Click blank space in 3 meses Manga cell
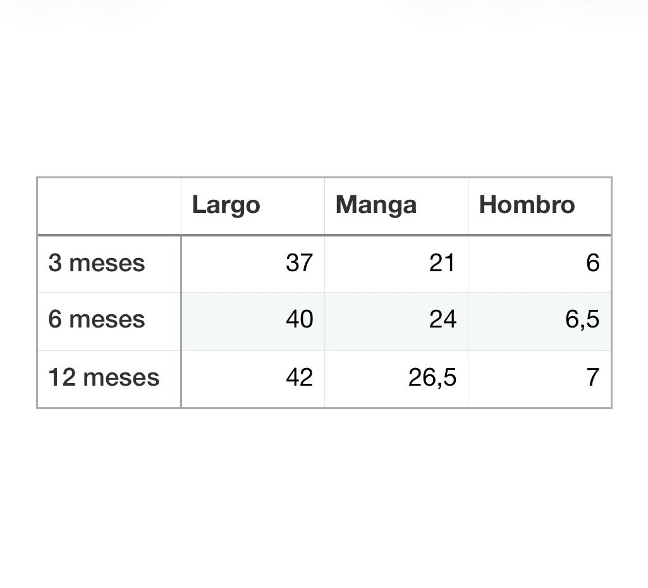 tap(372, 264)
